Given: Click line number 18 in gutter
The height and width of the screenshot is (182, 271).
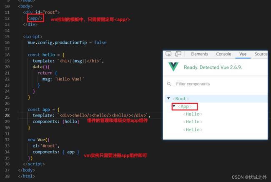Looking at the screenshot, I should pos(7,55).
